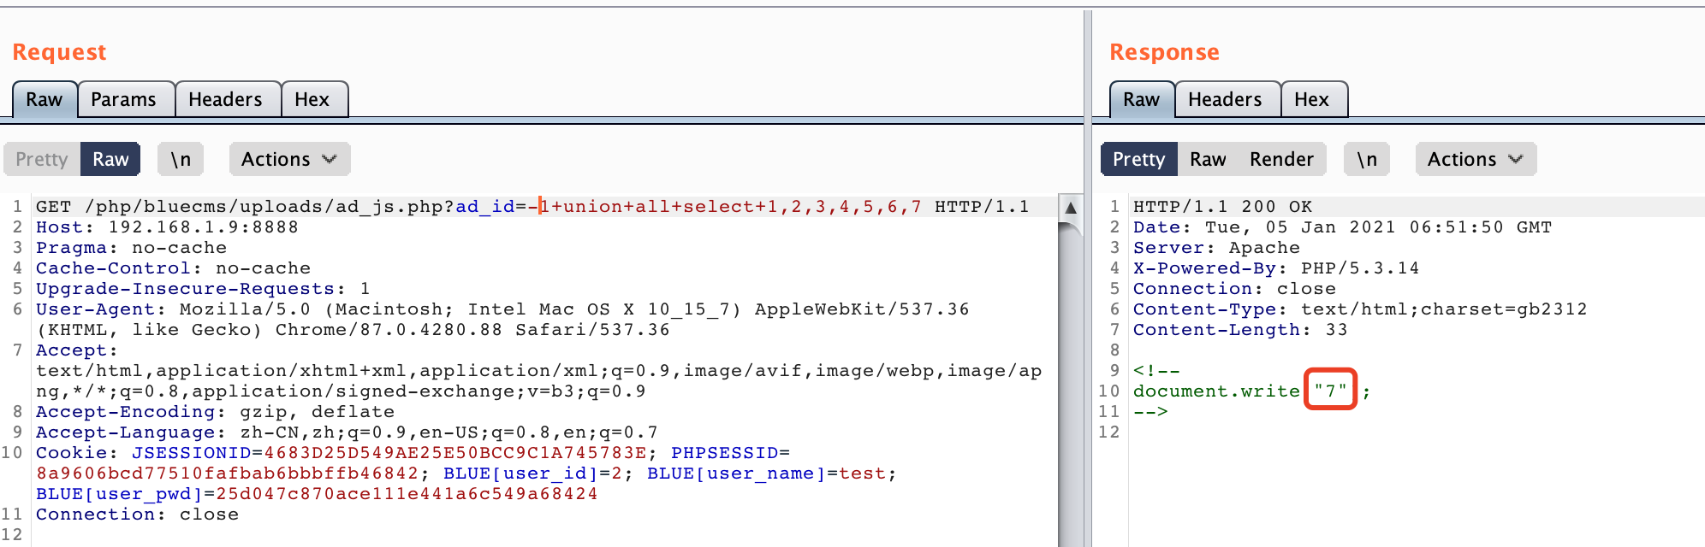Viewport: 1705px width, 547px height.
Task: Toggle newline characters button in Request
Action: point(181,160)
